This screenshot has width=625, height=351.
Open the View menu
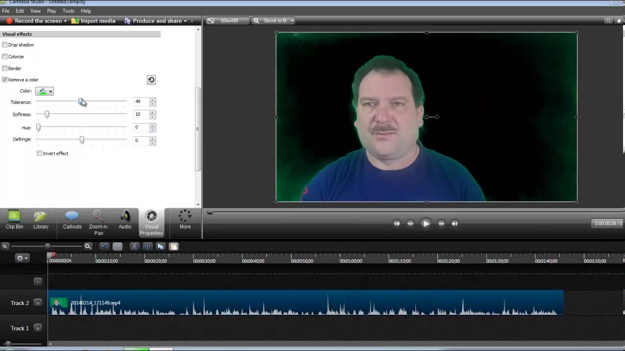pyautogui.click(x=35, y=11)
